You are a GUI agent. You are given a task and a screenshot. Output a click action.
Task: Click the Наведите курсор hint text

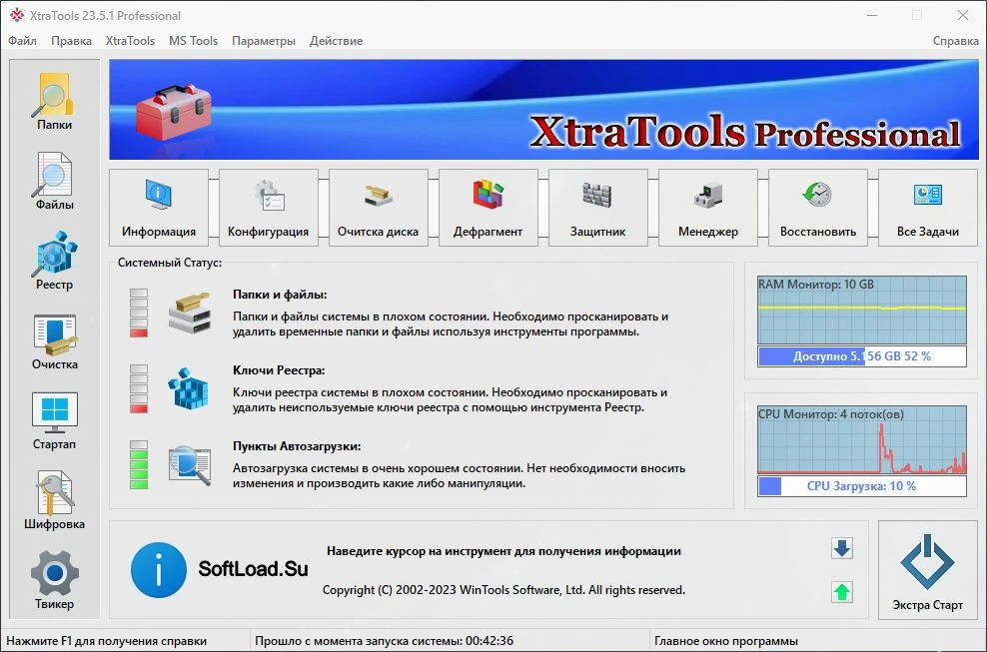pyautogui.click(x=503, y=551)
